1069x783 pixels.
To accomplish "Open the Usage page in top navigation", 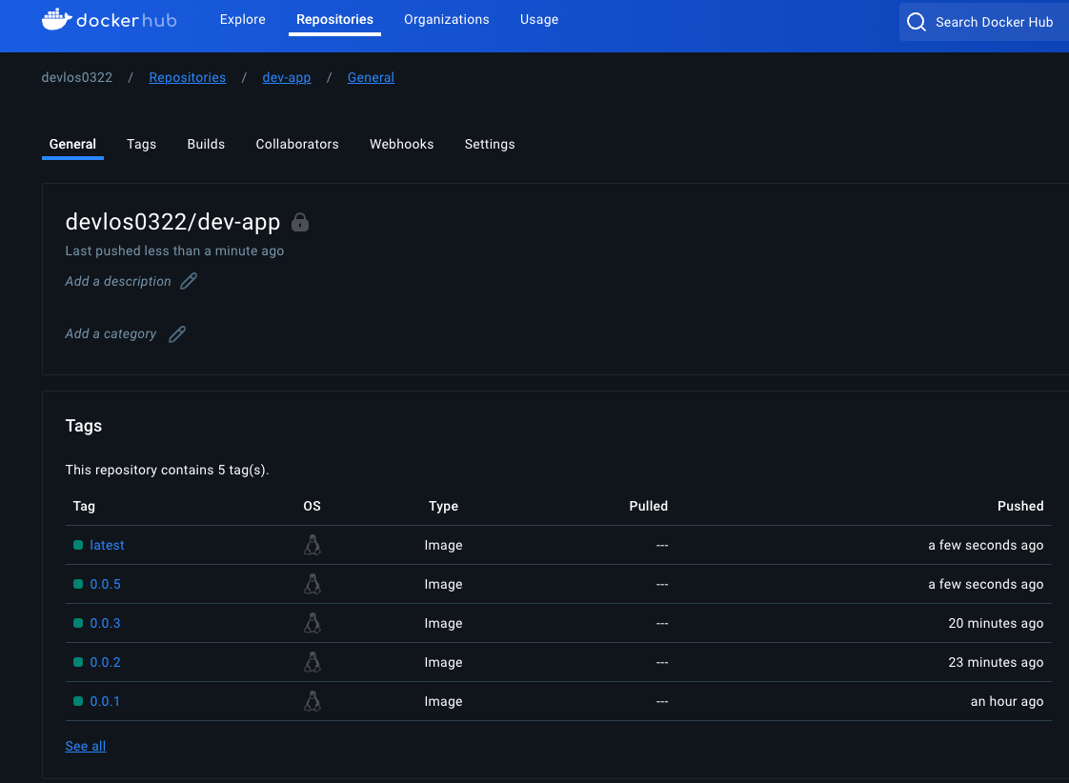I will click(x=539, y=20).
